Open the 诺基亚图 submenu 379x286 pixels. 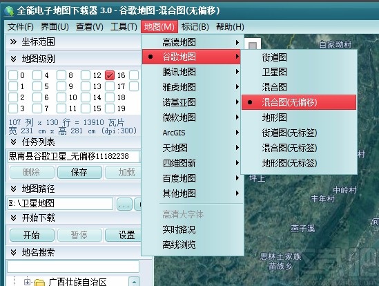192,102
